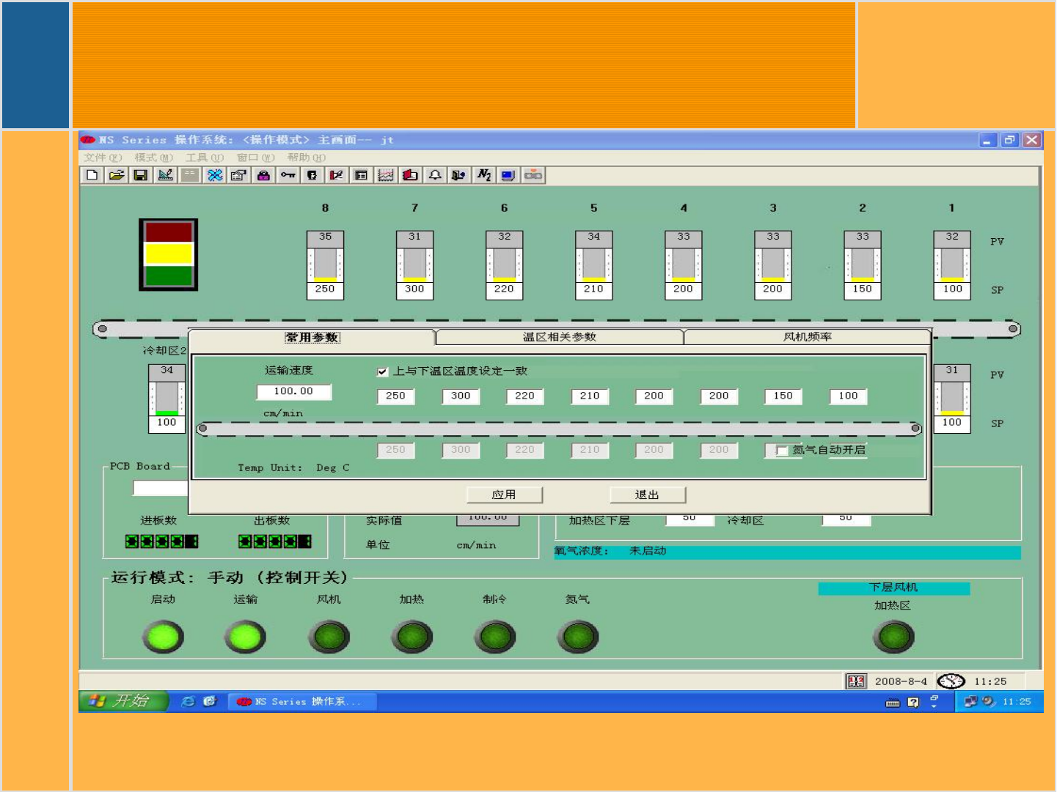Screen dimensions: 1057x792
Task: Click the NS Series taskbar button
Action: [x=302, y=702]
